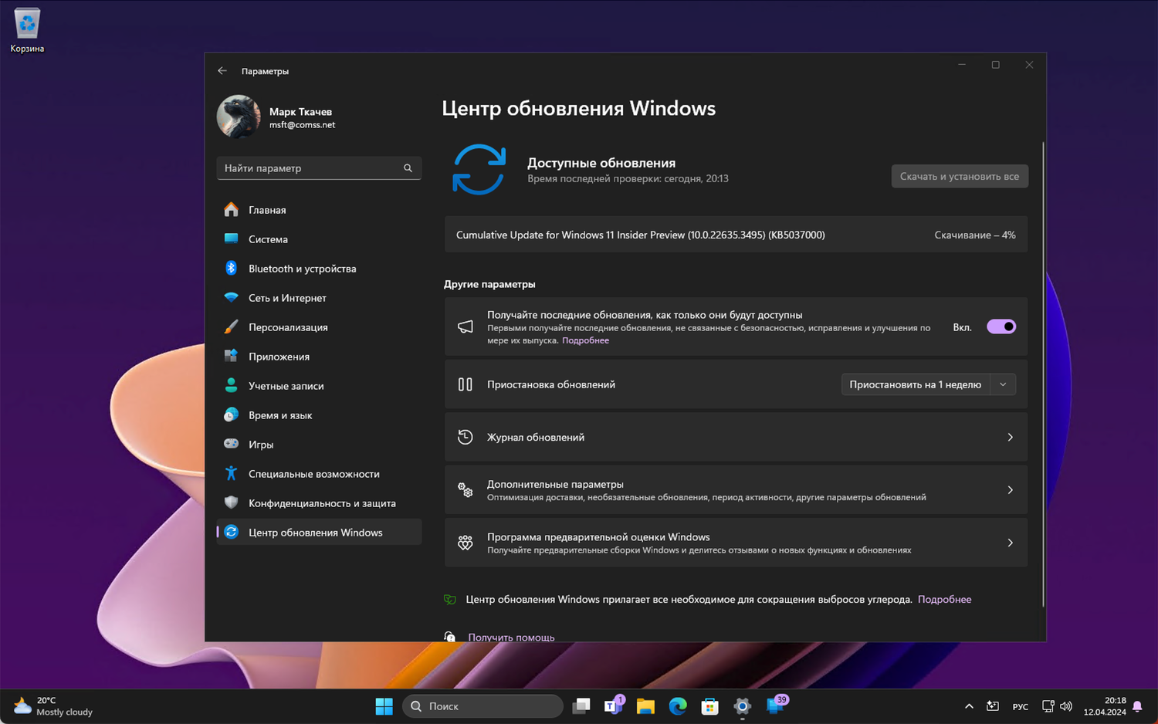Open Дополнительные параметры advanced options

point(736,490)
